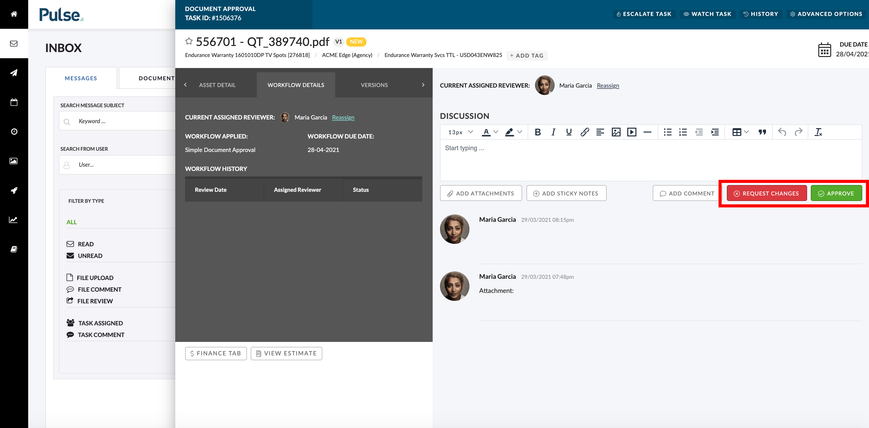Screen dimensions: 869x428
Task: Approve the document
Action: [x=836, y=193]
